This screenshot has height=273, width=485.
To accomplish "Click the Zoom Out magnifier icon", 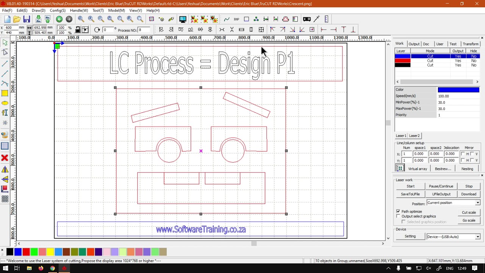I will (x=101, y=19).
